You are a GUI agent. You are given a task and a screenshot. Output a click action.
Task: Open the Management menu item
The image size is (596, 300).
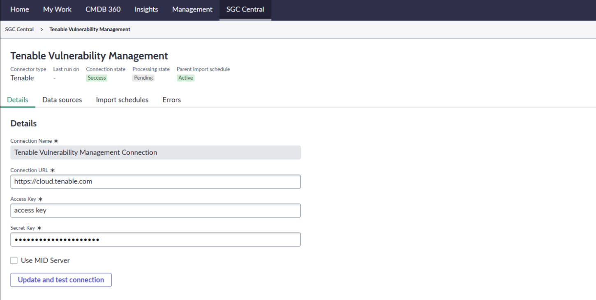[x=192, y=9]
